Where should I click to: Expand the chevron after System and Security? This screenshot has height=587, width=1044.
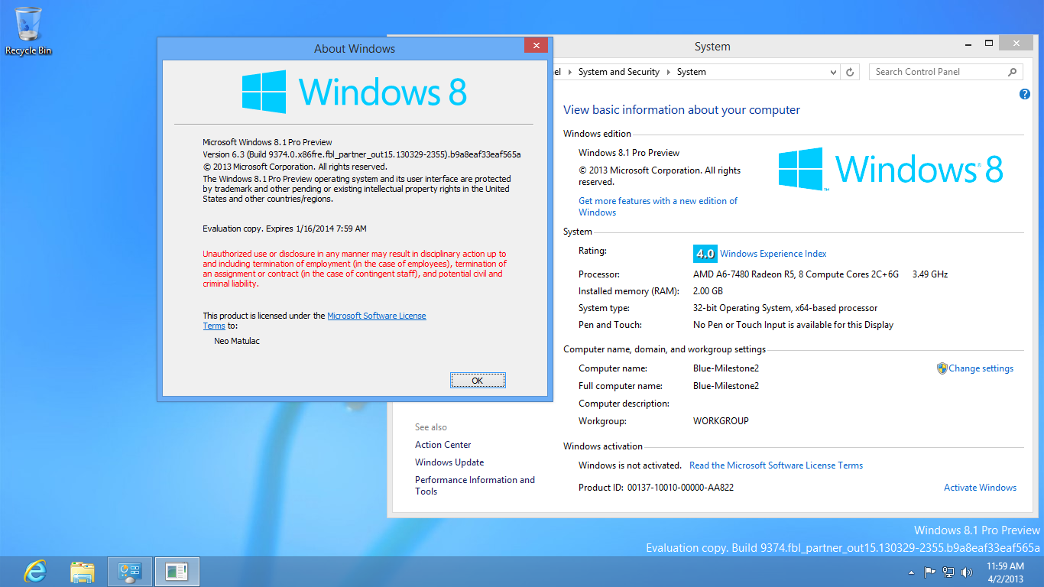[x=669, y=72]
